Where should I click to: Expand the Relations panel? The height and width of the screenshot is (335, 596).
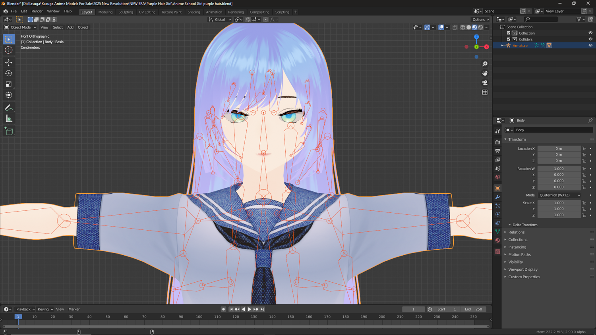point(516,232)
